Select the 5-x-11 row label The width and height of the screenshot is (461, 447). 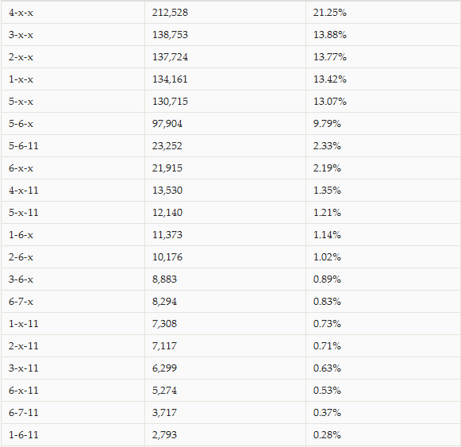[x=24, y=213]
